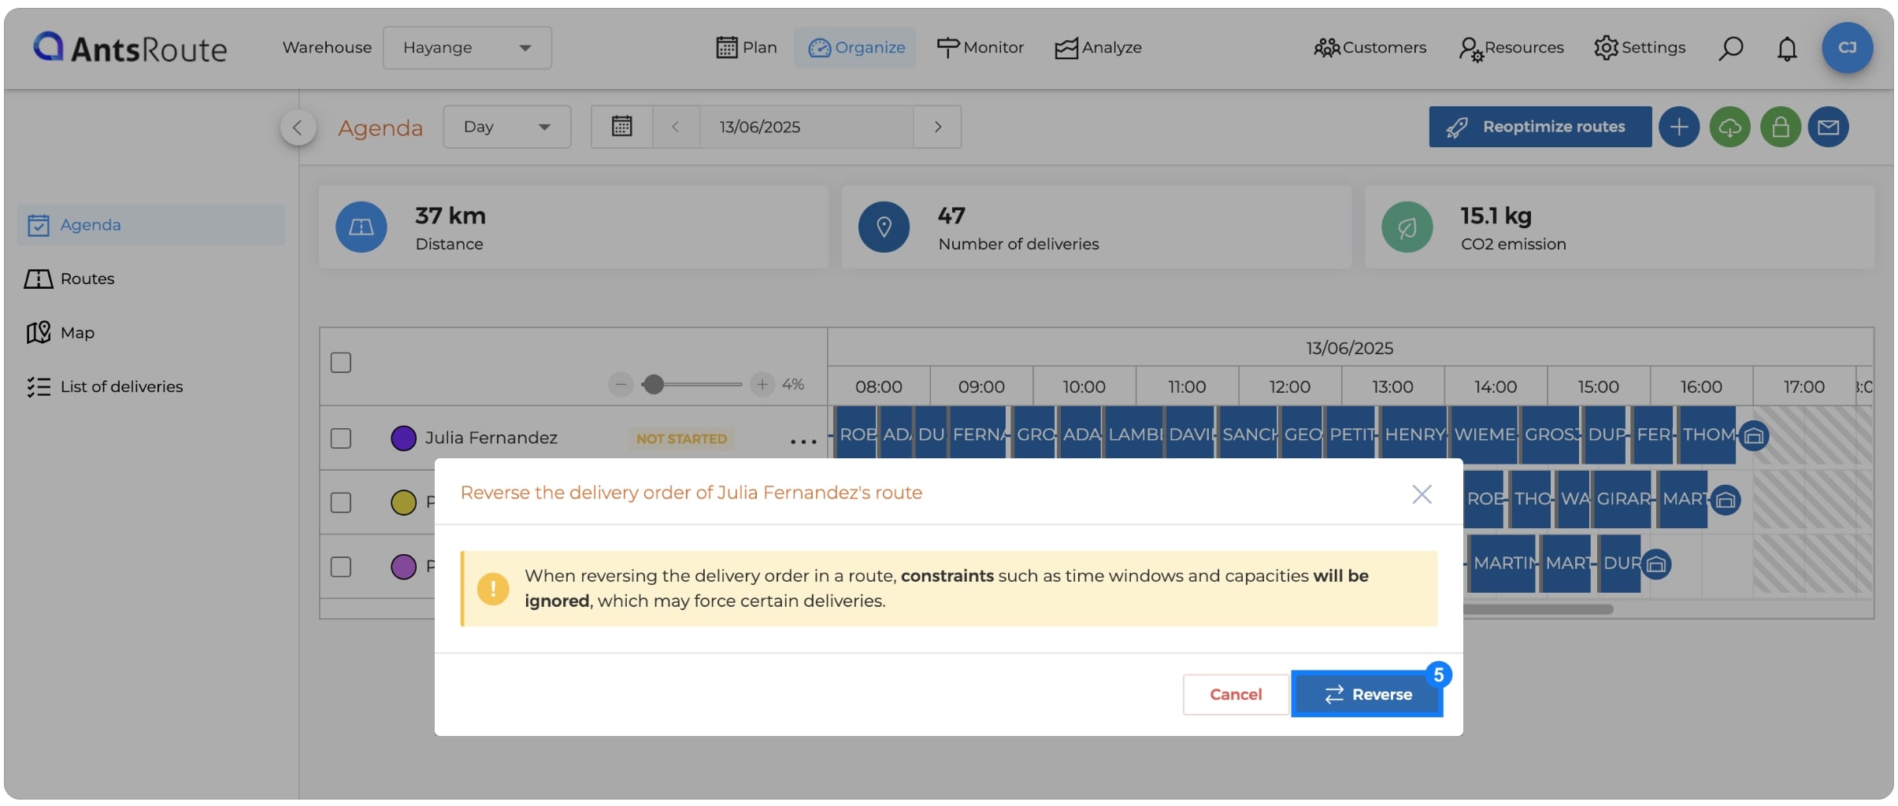The width and height of the screenshot is (1898, 806).
Task: Click the CO2 emission leaf icon
Action: [x=1407, y=227]
